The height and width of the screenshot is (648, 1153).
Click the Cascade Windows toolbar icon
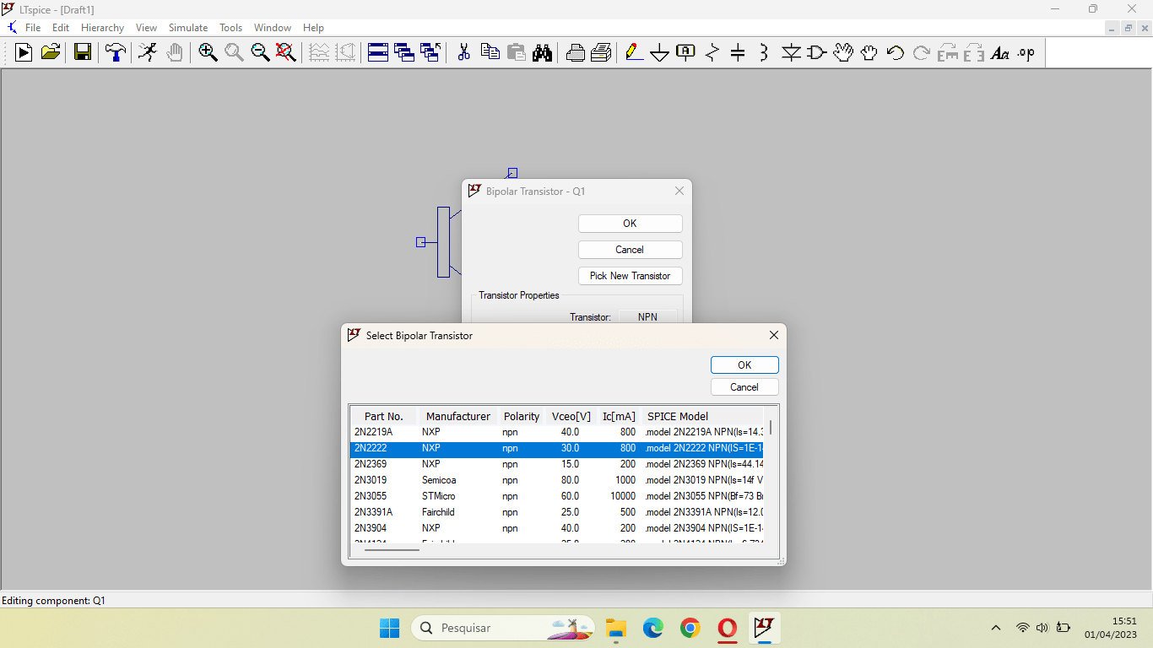404,53
